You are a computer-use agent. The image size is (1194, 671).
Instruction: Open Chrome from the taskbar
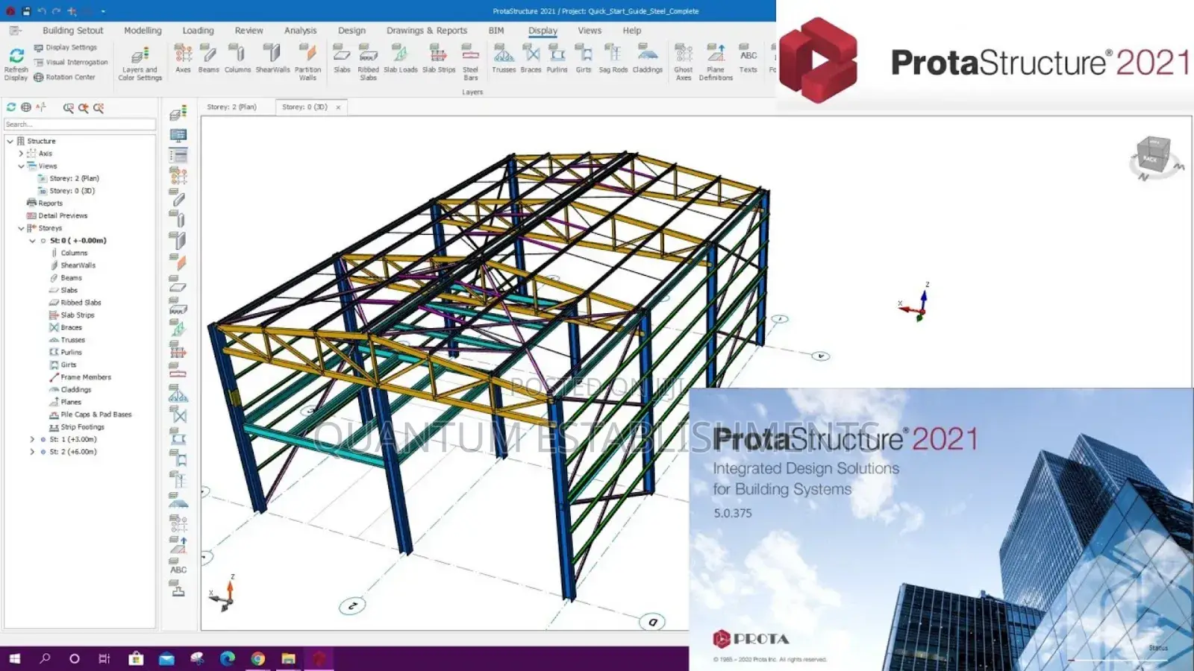(257, 658)
